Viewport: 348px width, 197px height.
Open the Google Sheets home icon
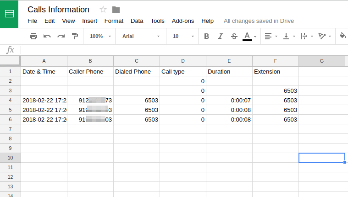(x=9, y=14)
